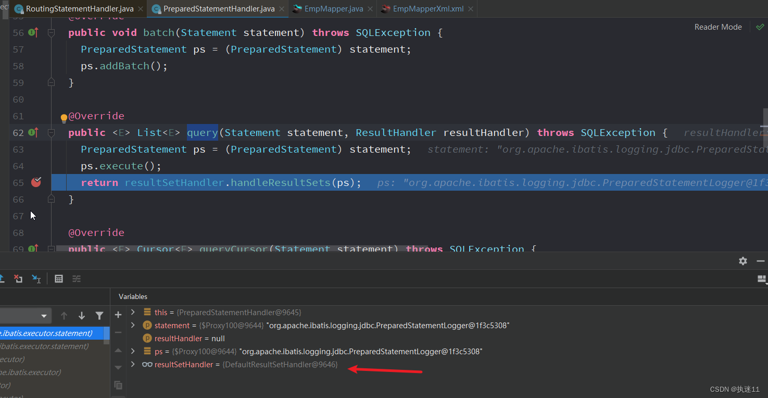768x398 pixels.
Task: Click the Restore Layout icon in debug panel
Action: 762,280
